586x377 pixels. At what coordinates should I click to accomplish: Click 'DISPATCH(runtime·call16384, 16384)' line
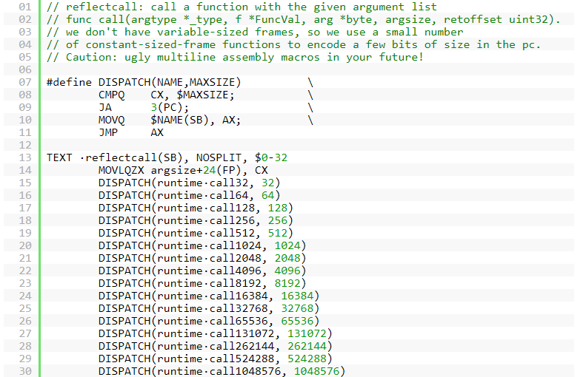(x=209, y=296)
